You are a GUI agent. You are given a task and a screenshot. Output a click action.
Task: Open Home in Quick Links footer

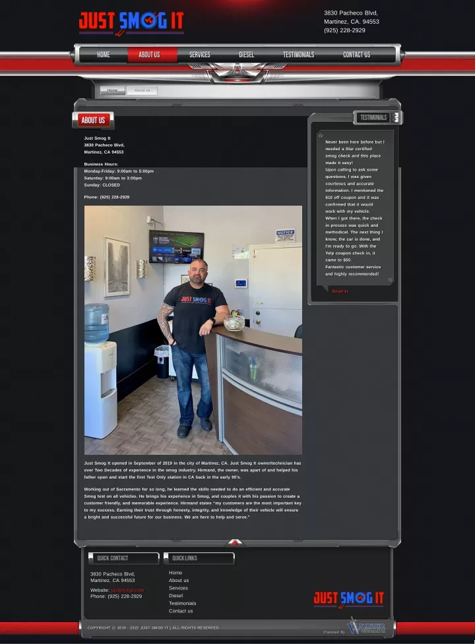[175, 573]
